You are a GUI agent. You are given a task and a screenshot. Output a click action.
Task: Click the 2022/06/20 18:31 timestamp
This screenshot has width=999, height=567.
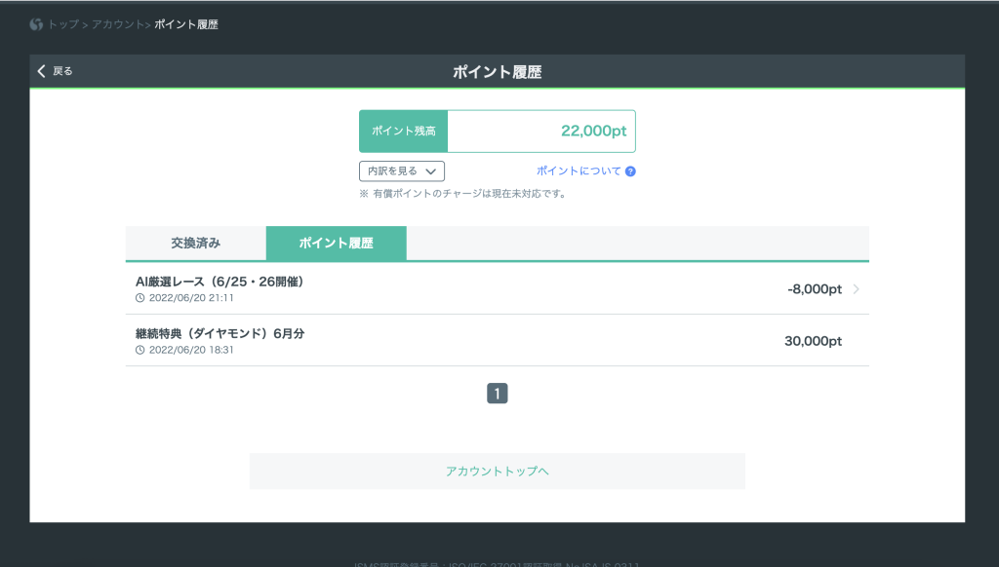(x=191, y=350)
